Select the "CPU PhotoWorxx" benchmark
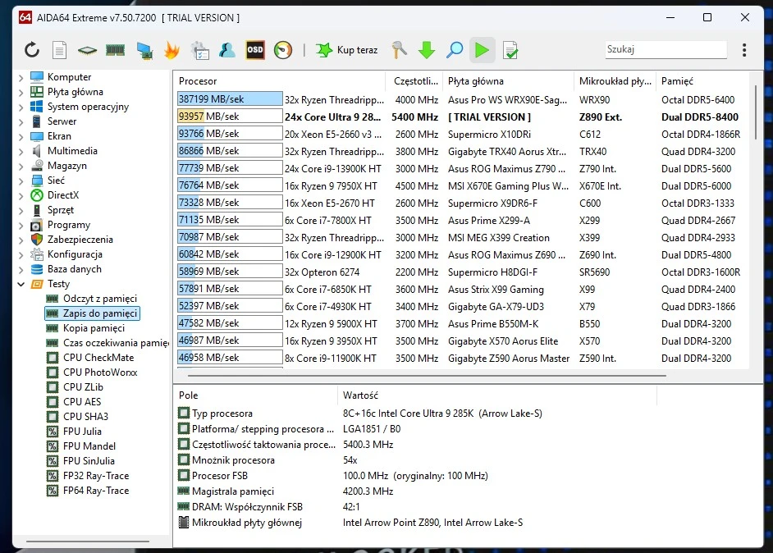Image resolution: width=773 pixels, height=553 pixels. [100, 372]
